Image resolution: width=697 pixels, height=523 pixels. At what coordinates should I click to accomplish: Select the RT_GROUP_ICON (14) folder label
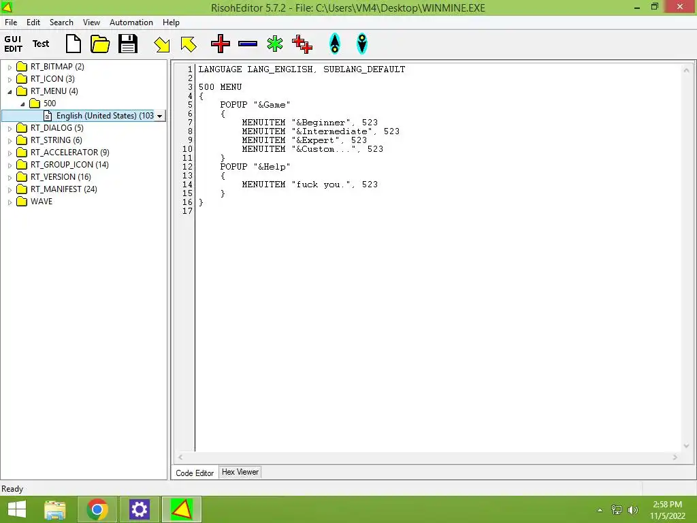click(x=69, y=165)
